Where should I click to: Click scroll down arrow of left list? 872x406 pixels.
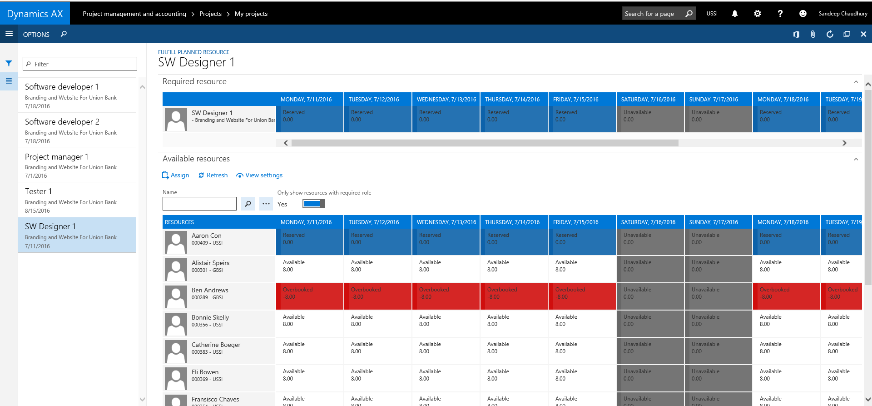pyautogui.click(x=142, y=399)
